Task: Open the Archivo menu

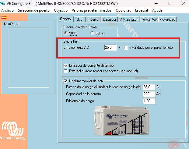Action: (8, 10)
